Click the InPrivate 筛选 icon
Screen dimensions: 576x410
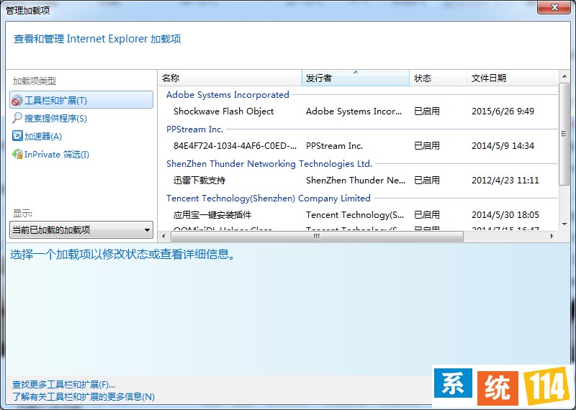pyautogui.click(x=17, y=154)
